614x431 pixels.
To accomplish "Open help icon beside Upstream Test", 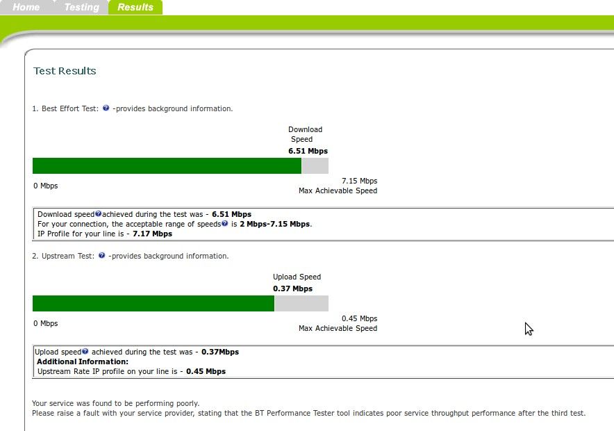I will (101, 256).
